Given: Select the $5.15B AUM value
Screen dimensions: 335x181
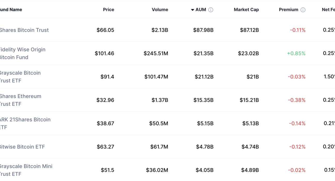Looking at the screenshot, I should (x=205, y=123).
